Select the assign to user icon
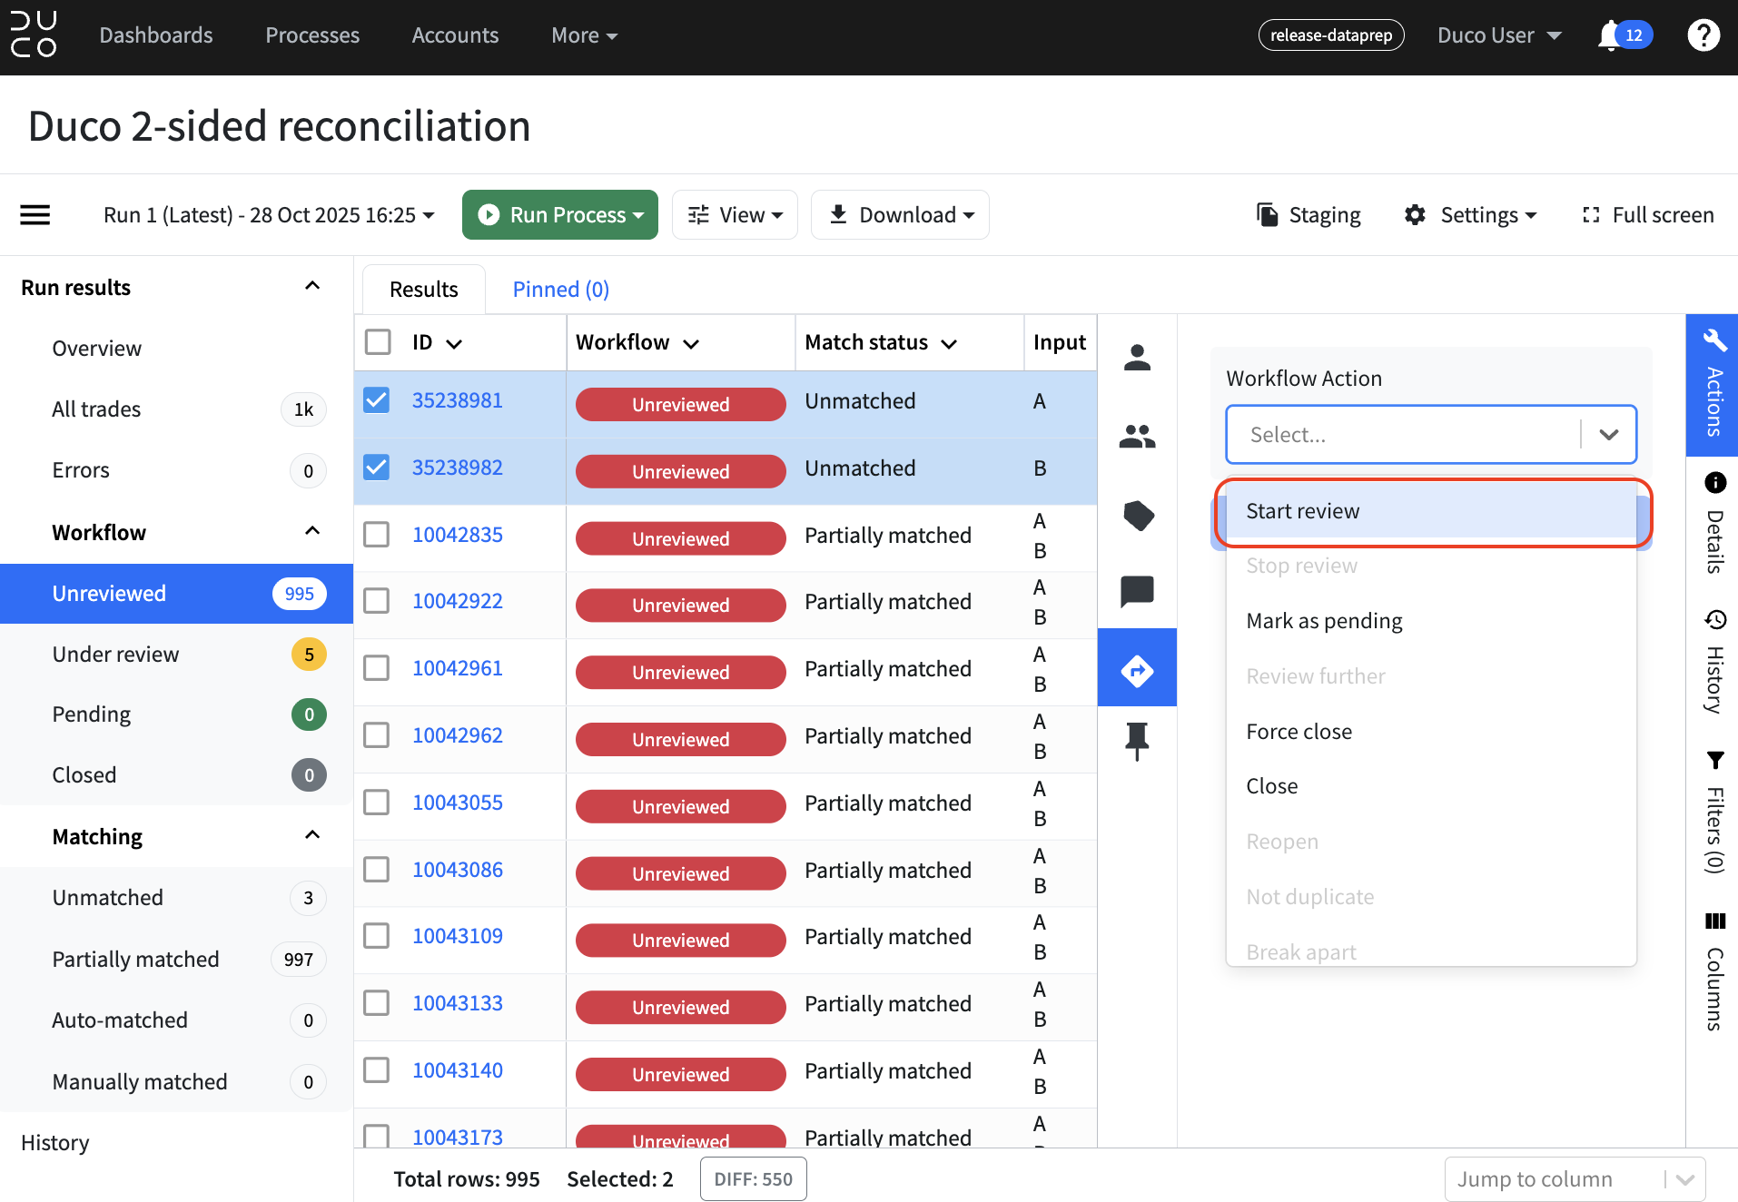This screenshot has height=1202, width=1738. [1137, 358]
